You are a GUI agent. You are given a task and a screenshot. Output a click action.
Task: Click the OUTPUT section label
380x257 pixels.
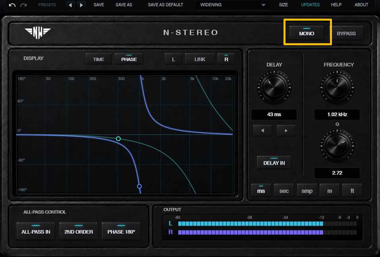(x=172, y=209)
